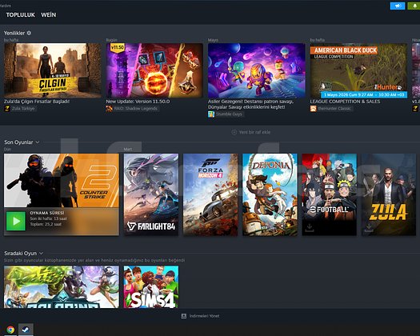Image resolution: width=420 pixels, height=336 pixels.
Task: Click the Stumble Guys small icon
Action: coord(211,114)
